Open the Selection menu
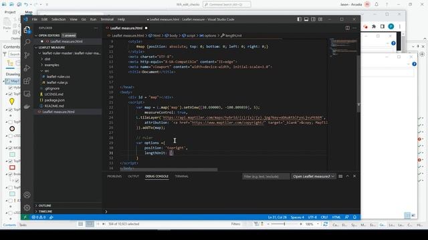 click(58, 19)
